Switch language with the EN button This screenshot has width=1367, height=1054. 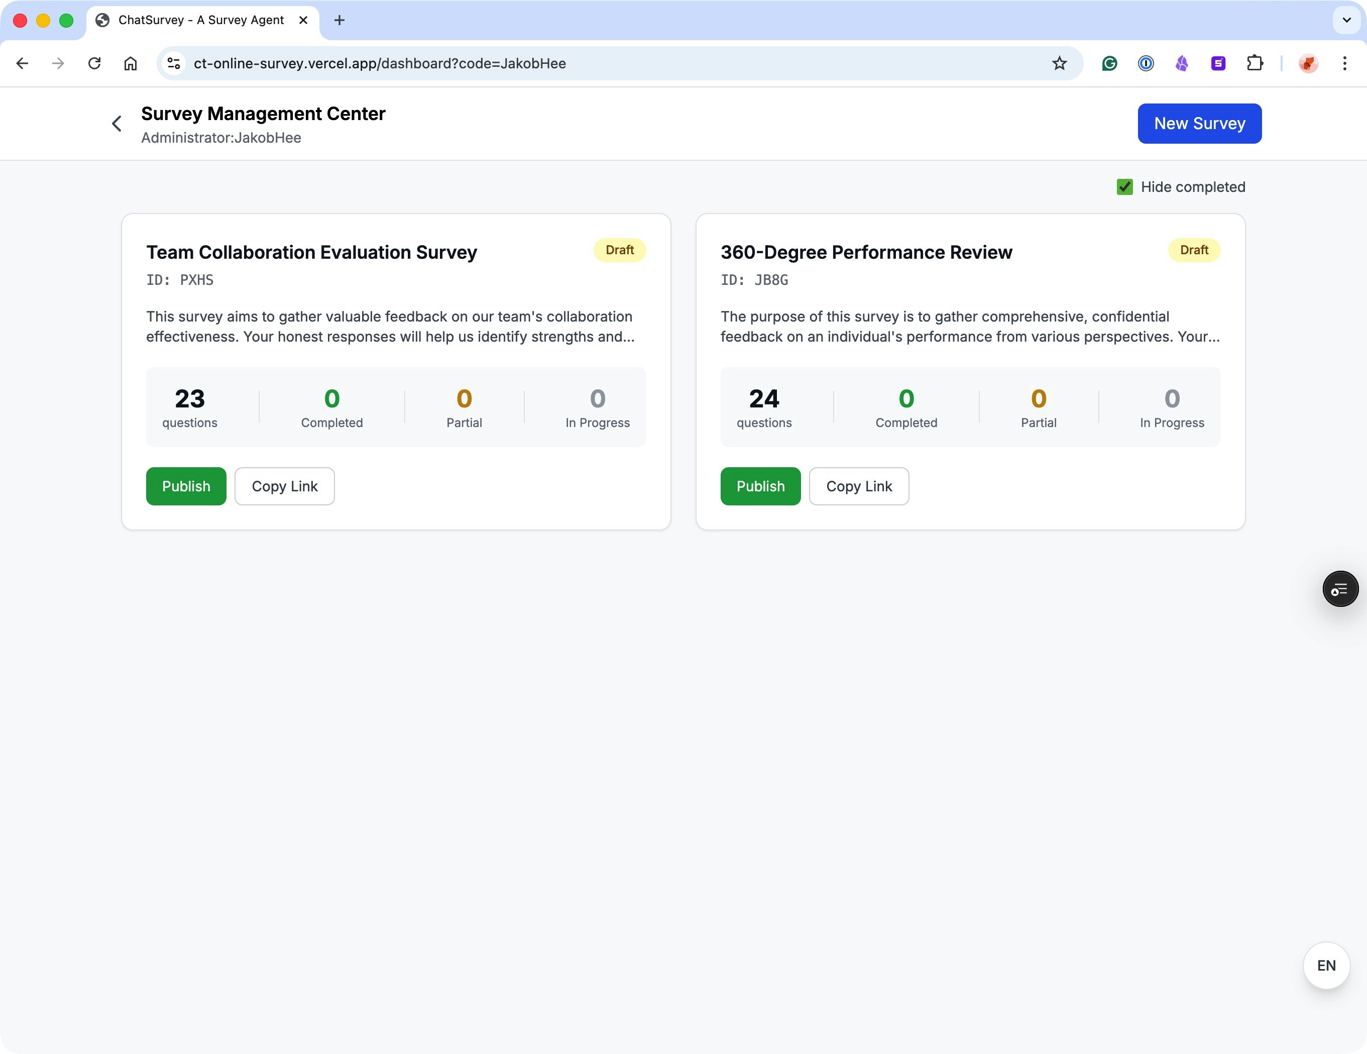click(1326, 965)
